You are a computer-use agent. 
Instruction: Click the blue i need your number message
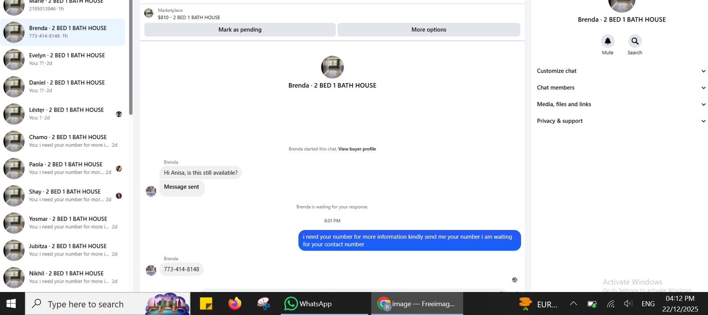pyautogui.click(x=410, y=240)
